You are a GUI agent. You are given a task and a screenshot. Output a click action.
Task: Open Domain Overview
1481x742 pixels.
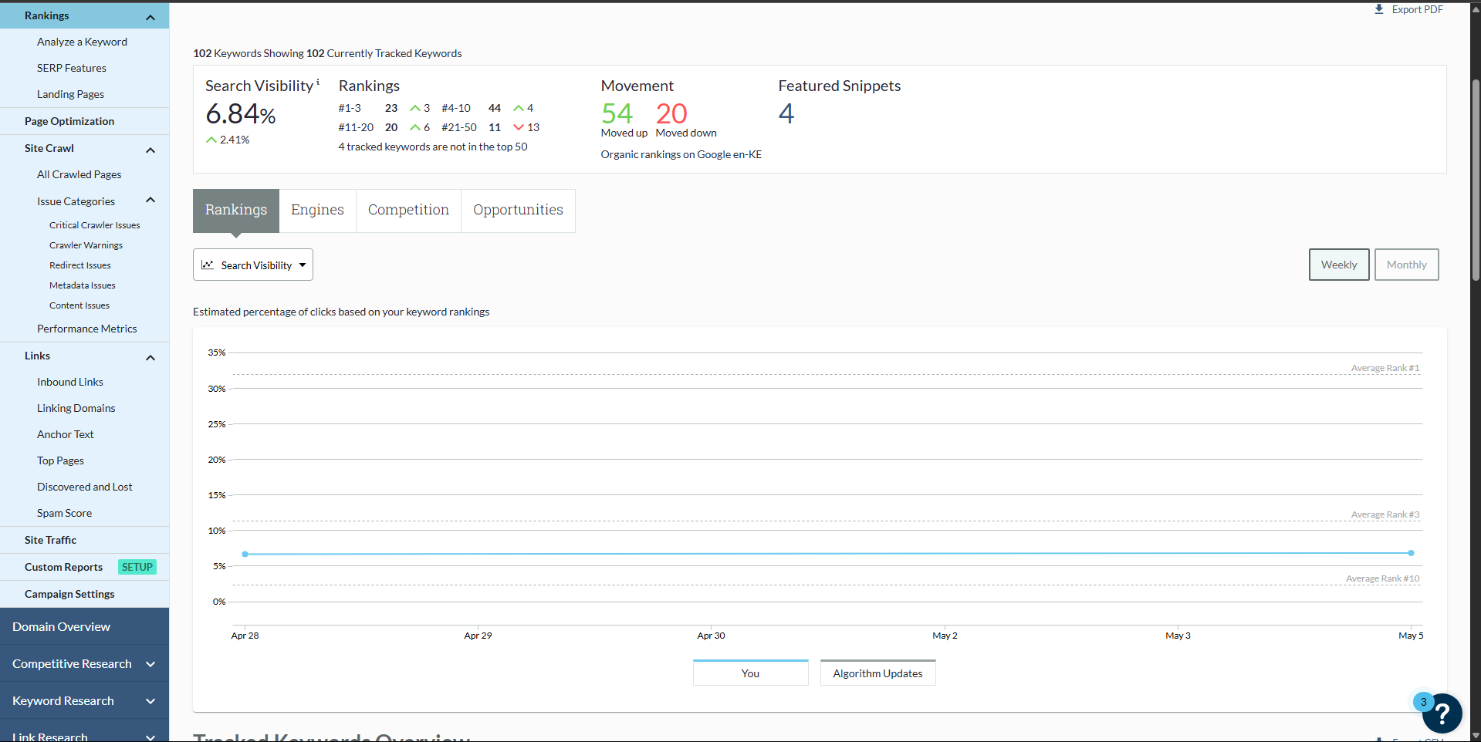[x=61, y=626]
